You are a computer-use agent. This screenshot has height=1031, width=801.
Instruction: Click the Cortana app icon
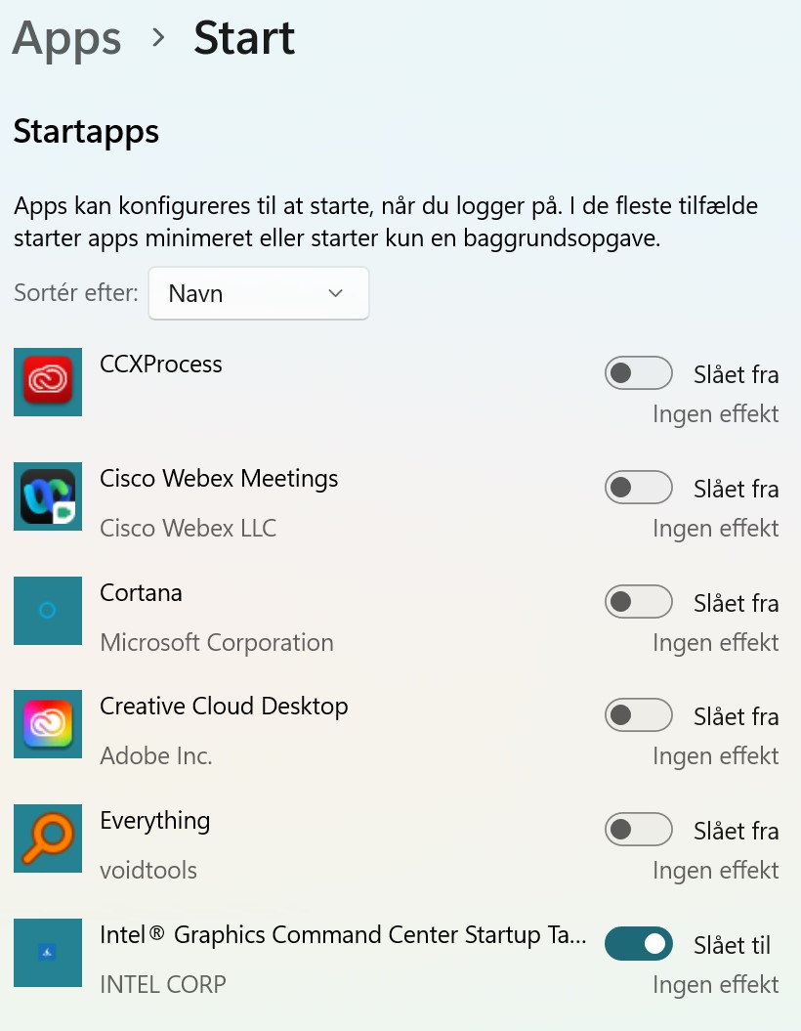[48, 611]
